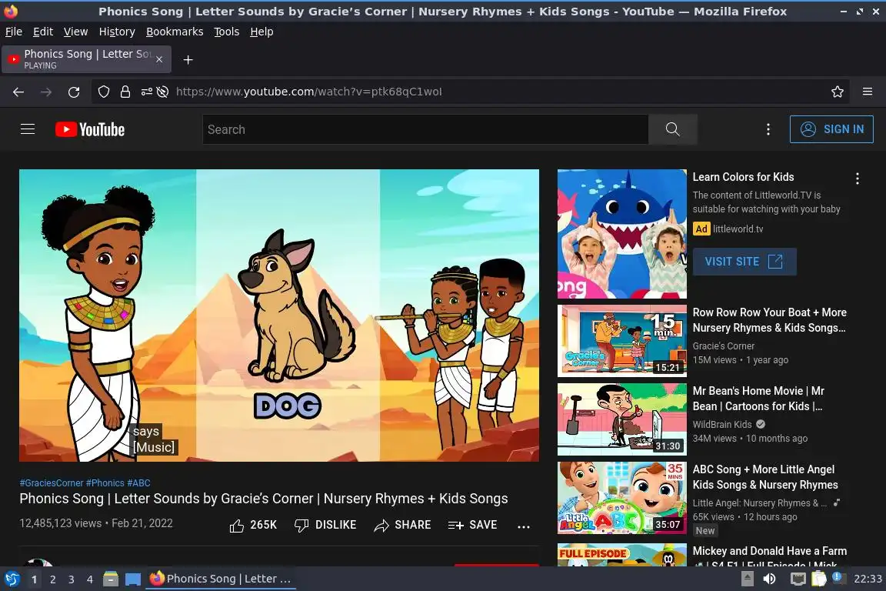Open the tracking protection shield icon

103,92
